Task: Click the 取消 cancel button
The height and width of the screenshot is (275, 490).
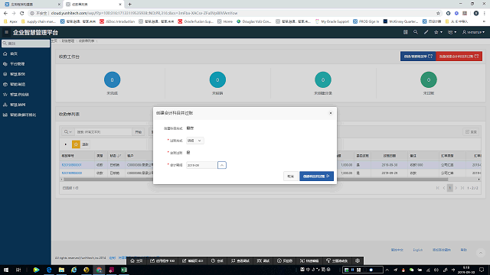Action: coord(291,176)
